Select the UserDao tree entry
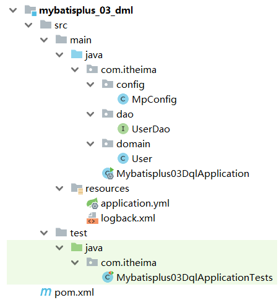The width and height of the screenshot is (279, 300). pos(144,129)
